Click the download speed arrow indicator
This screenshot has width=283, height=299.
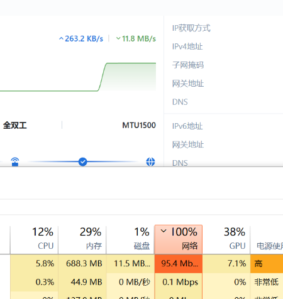click(118, 38)
